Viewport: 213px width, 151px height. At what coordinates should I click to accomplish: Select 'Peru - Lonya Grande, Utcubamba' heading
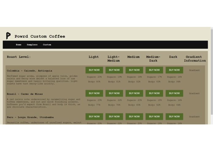(x=30, y=117)
